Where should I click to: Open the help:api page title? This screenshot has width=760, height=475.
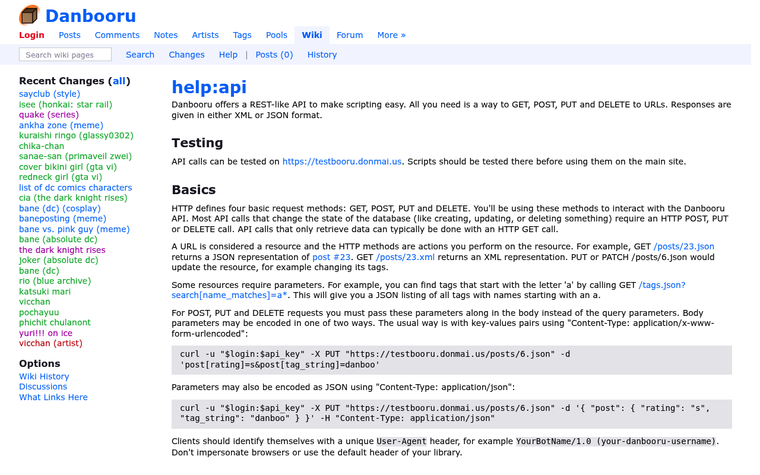pos(209,87)
